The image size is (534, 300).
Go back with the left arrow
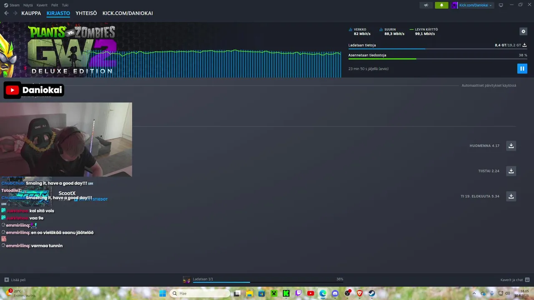point(6,13)
